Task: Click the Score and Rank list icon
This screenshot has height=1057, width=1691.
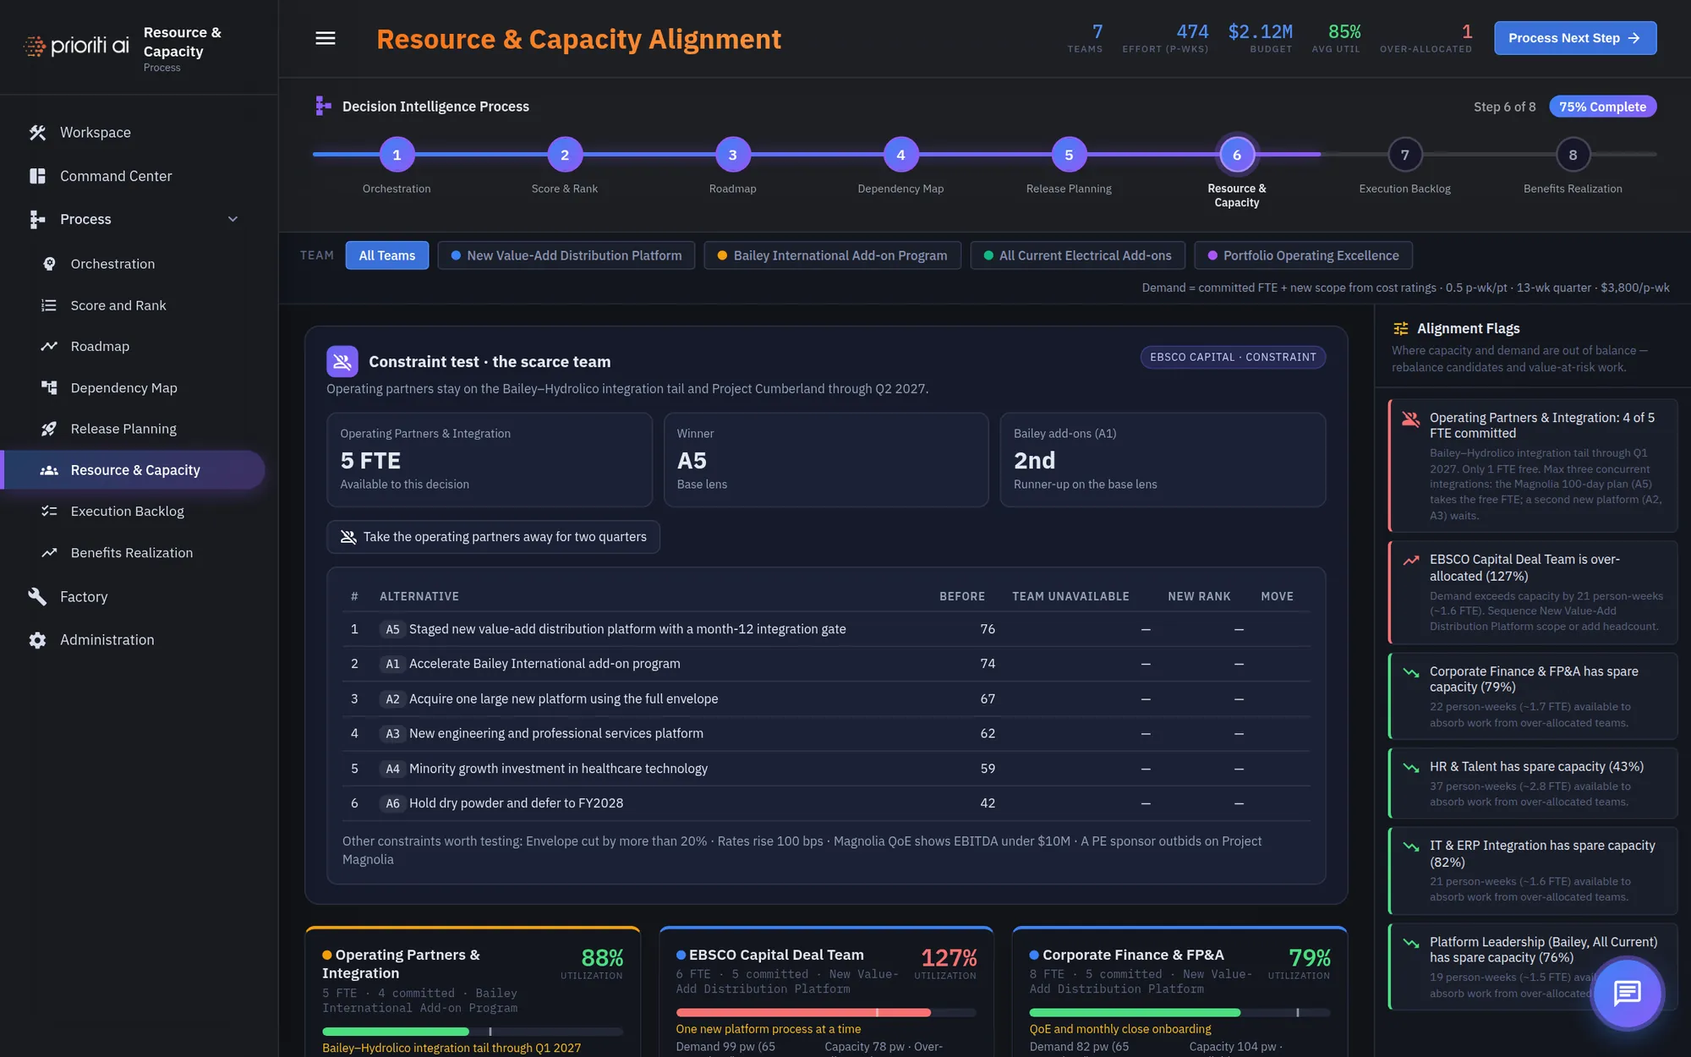Action: point(49,305)
